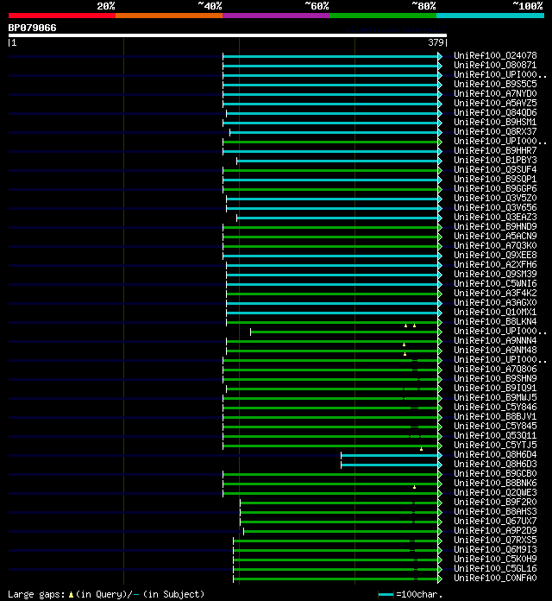Select the UniRef100_Q53Q11 label

point(495,436)
